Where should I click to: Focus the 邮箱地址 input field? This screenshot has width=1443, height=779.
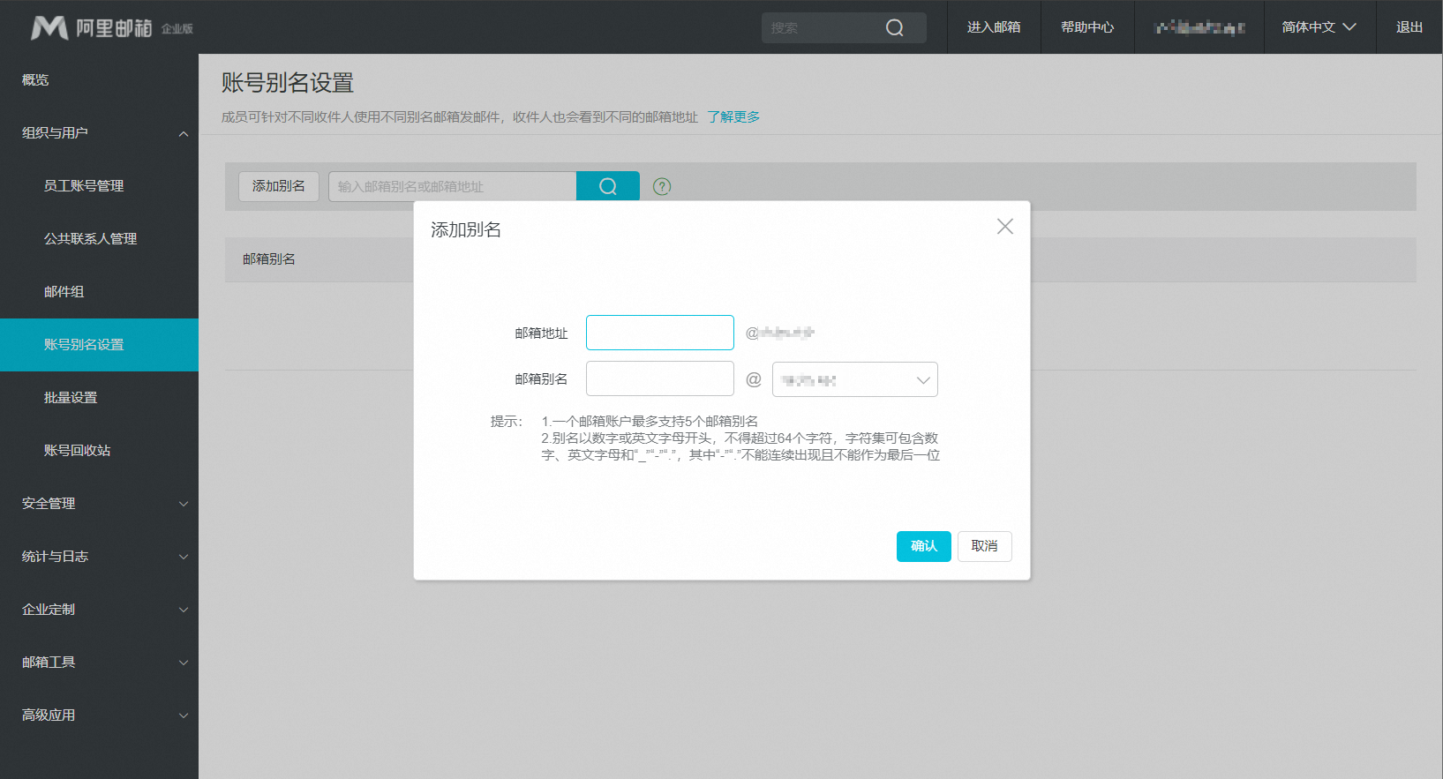tap(659, 333)
